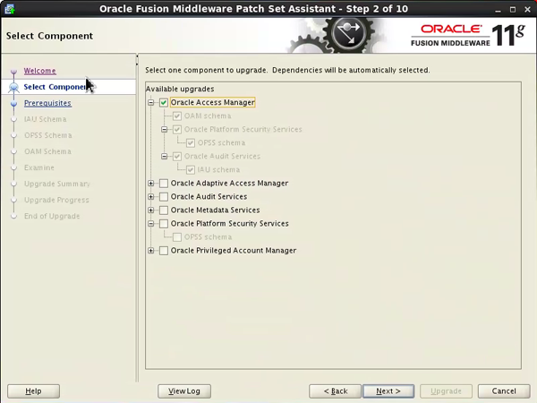This screenshot has height=403, width=537.
Task: Select the Oracle Access Manager label
Action: click(x=213, y=102)
